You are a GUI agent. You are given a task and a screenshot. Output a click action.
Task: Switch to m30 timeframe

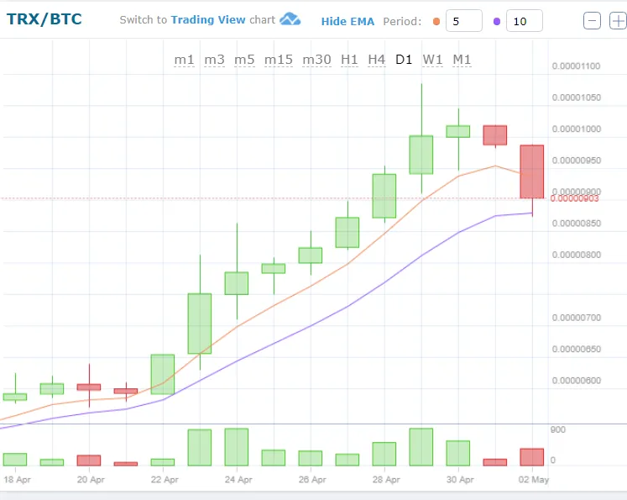(x=316, y=60)
